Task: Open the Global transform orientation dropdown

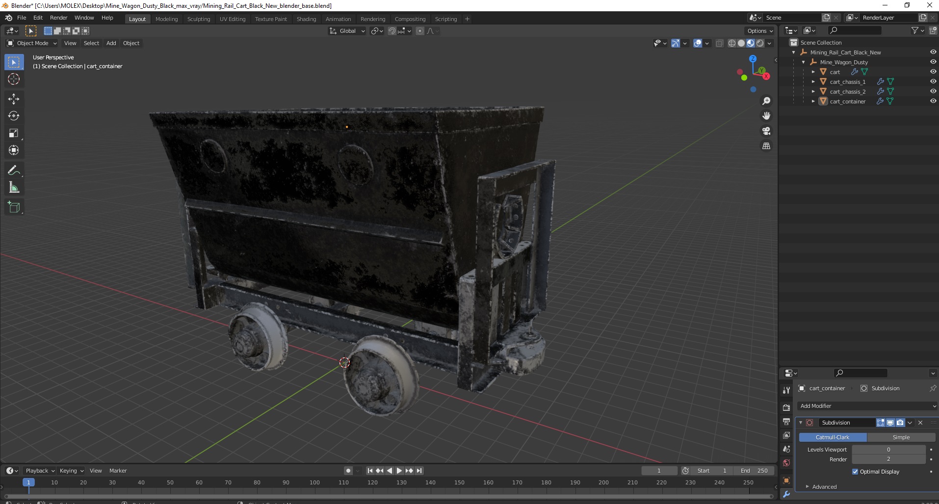Action: point(347,31)
